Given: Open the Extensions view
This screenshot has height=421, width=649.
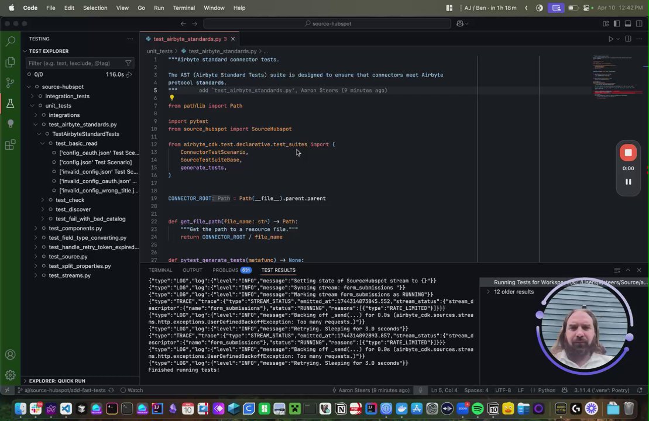Looking at the screenshot, I should coord(10,145).
